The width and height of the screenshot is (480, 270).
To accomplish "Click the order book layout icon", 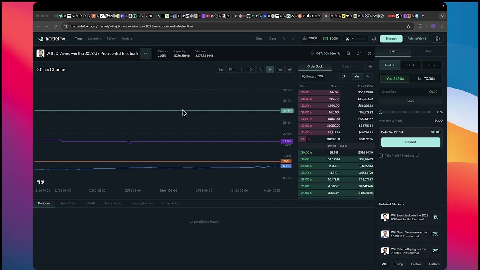I will click(370, 66).
